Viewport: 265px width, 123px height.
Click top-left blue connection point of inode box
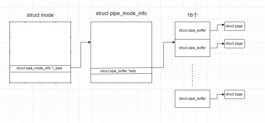10,22
